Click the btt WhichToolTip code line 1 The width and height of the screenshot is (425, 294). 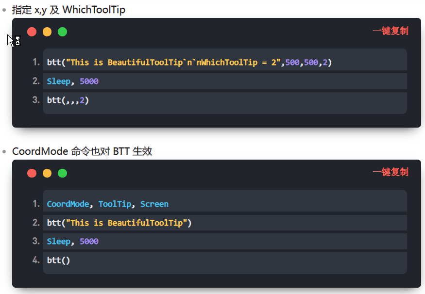click(189, 63)
